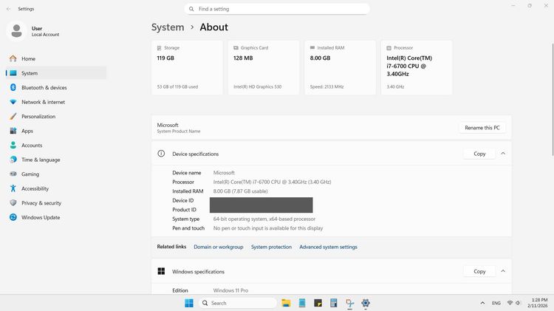The height and width of the screenshot is (311, 554).
Task: Open Accessibility settings
Action: tap(56, 188)
